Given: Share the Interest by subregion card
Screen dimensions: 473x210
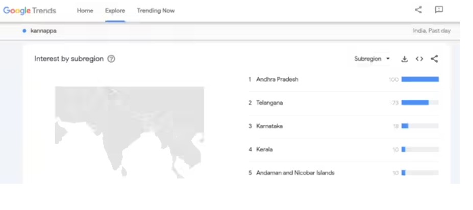Looking at the screenshot, I should 434,59.
